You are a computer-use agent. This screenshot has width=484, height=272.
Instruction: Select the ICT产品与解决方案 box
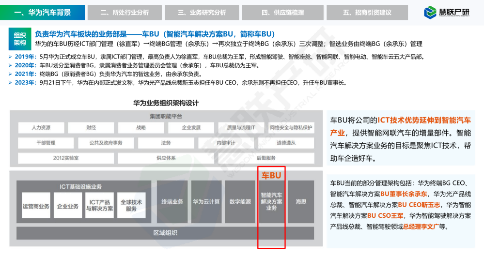[99, 205]
